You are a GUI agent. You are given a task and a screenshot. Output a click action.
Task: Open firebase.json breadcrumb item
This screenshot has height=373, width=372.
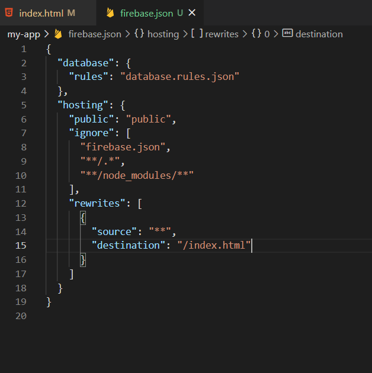95,34
